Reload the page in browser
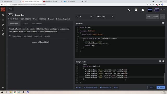Screen dimensions: 167x94 (8, 5)
